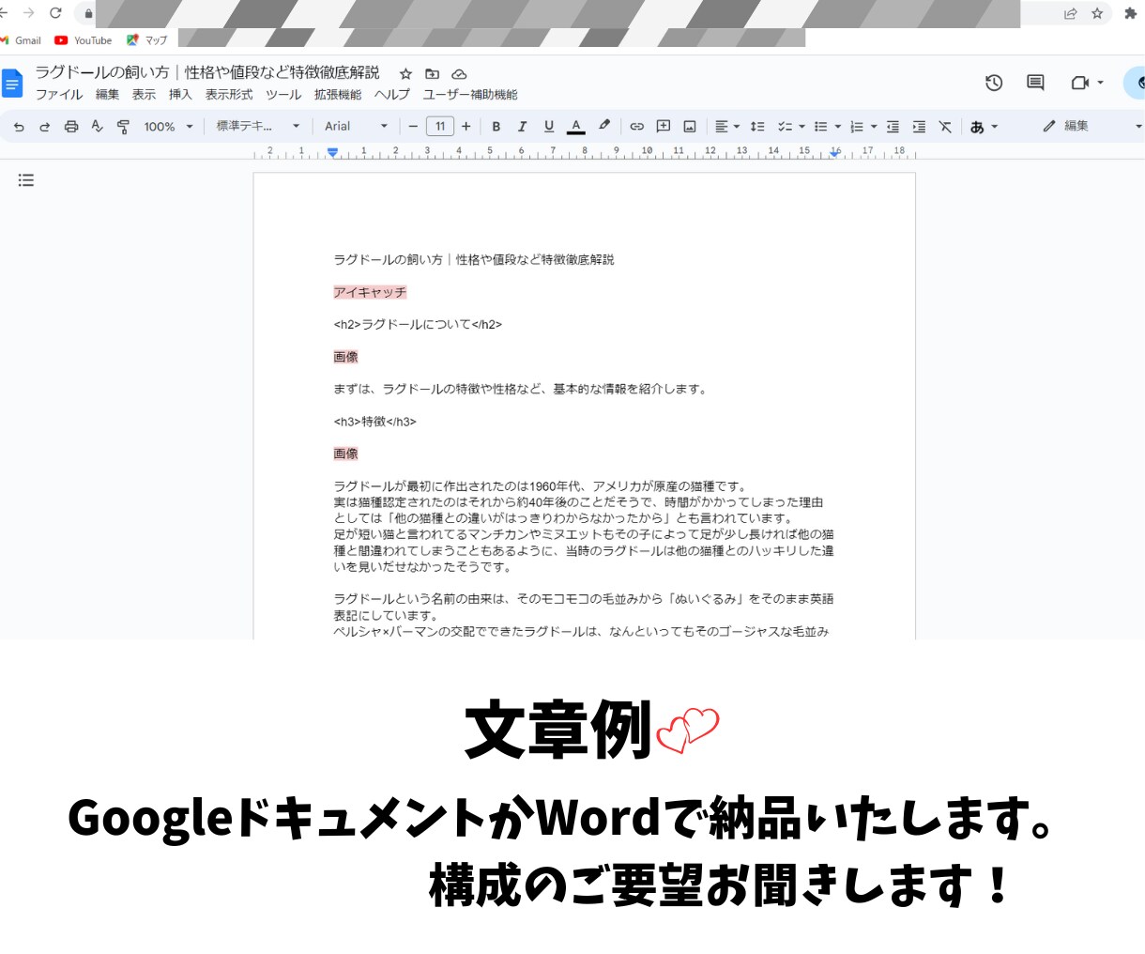Open the text color picker
The image size is (1145, 954).
pos(576,127)
